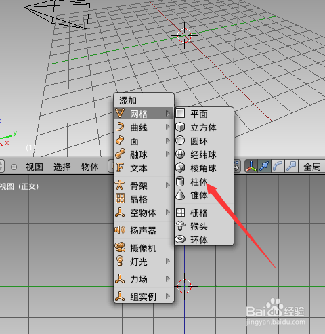This screenshot has width=325, height=334.
Task: Toggle the scale manipulator button
Action: pyautogui.click(x=291, y=167)
